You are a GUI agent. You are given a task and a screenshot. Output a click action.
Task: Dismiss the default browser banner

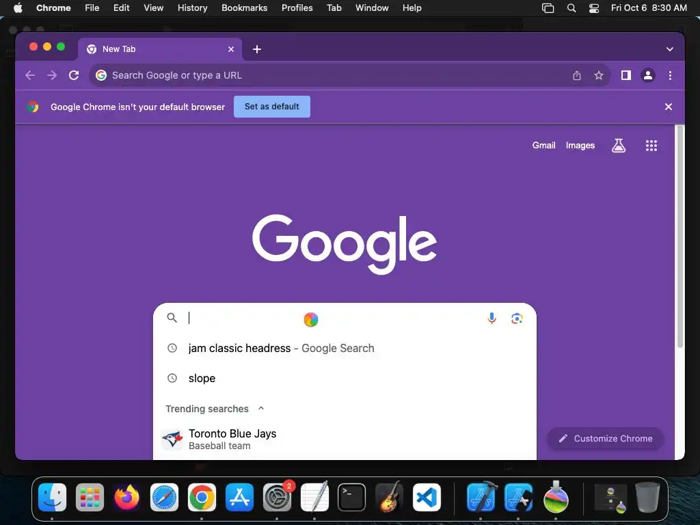pos(669,107)
